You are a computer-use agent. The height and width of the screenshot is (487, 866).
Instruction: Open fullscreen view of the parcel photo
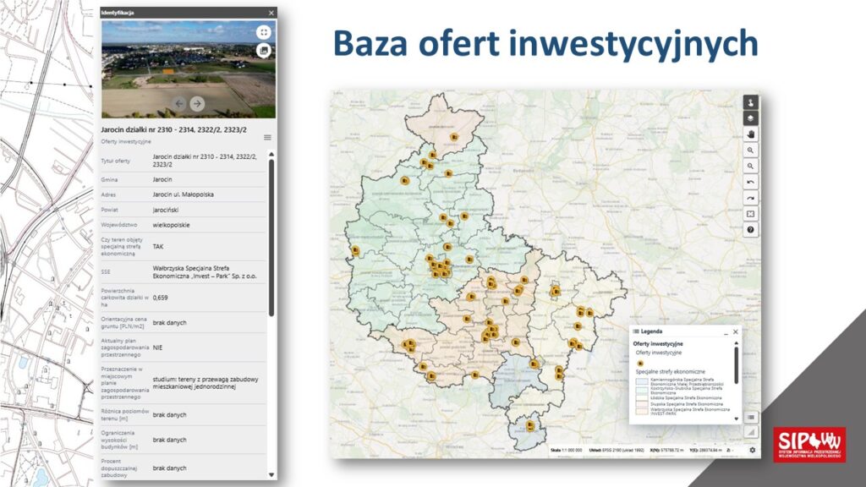click(264, 32)
